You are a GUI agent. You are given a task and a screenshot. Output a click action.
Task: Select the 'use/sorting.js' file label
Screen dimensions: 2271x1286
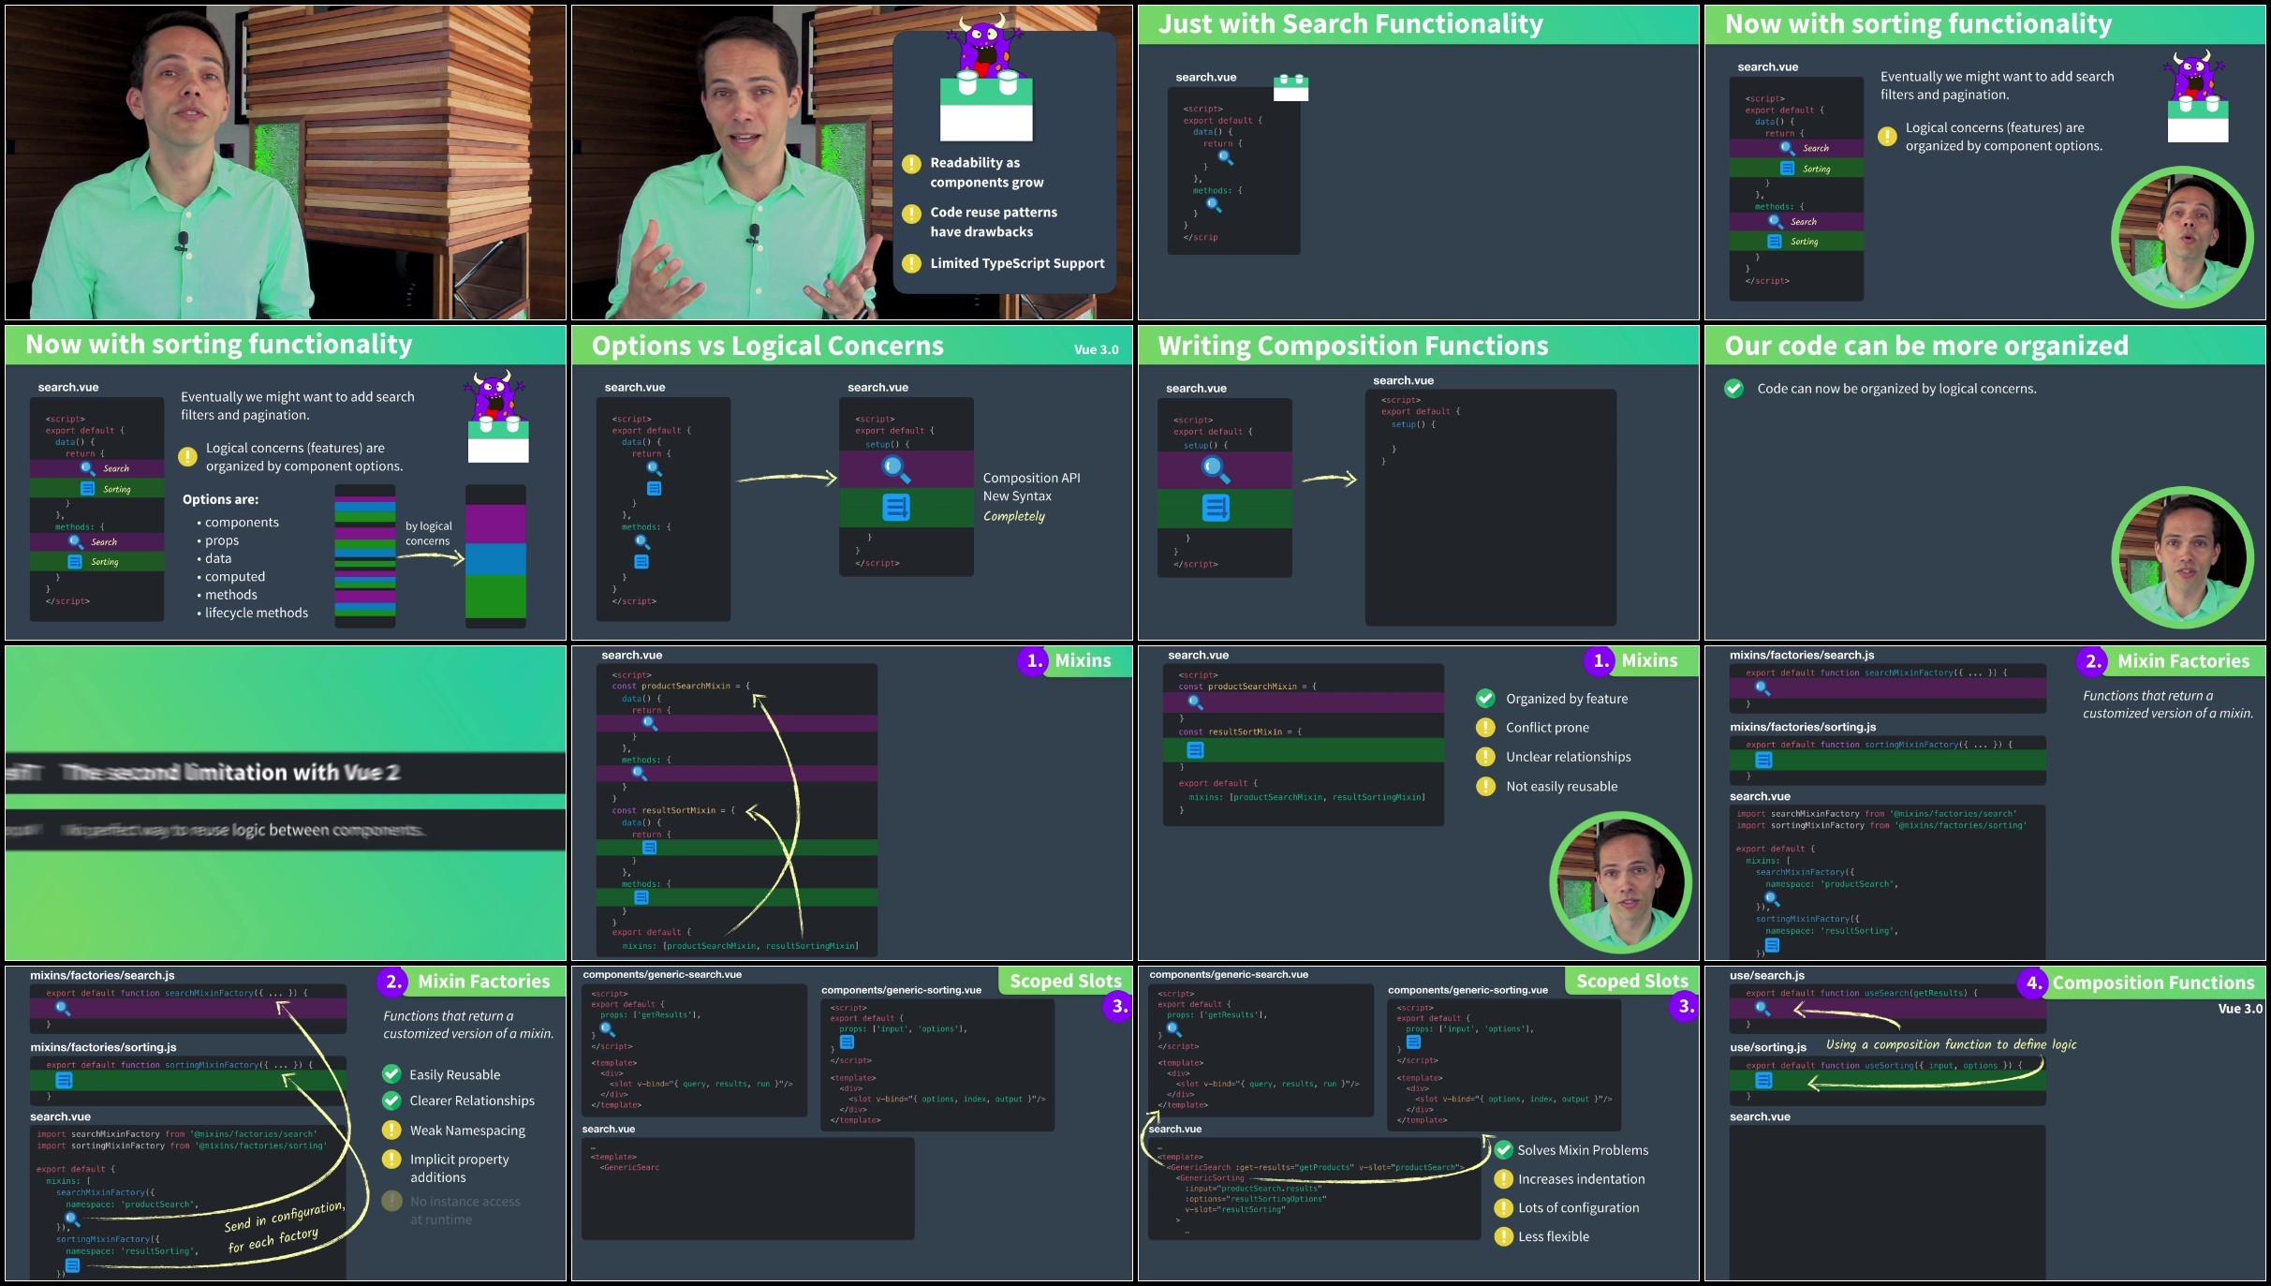[1768, 1047]
